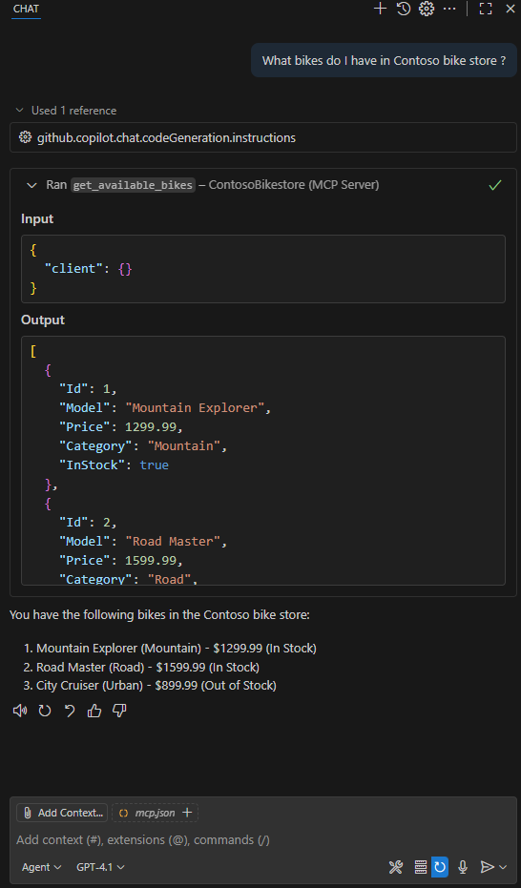The height and width of the screenshot is (888, 521).
Task: Maximize the chat panel view
Action: point(486,9)
